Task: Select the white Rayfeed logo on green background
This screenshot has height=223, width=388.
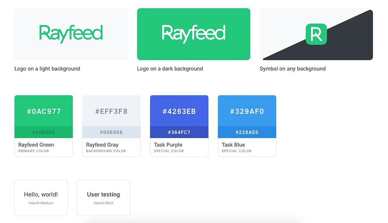Action: [x=194, y=33]
